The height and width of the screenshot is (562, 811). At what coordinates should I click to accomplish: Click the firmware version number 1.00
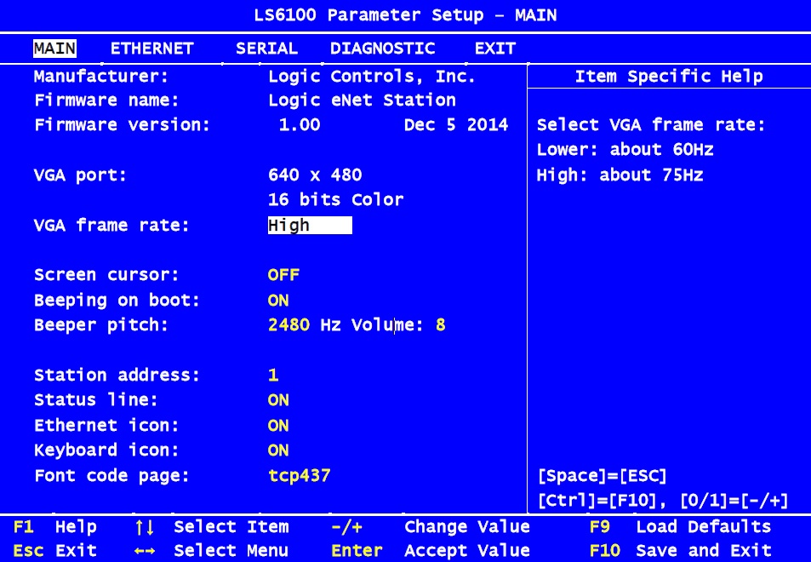[300, 124]
